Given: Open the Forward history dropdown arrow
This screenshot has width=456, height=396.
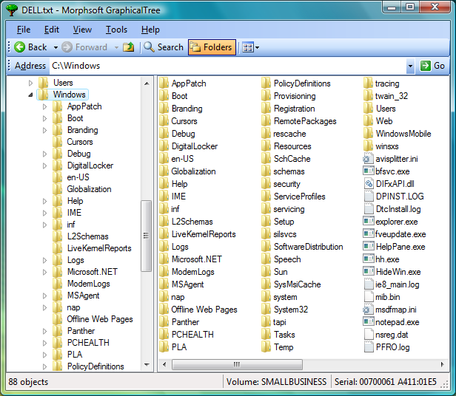Looking at the screenshot, I should pos(116,47).
